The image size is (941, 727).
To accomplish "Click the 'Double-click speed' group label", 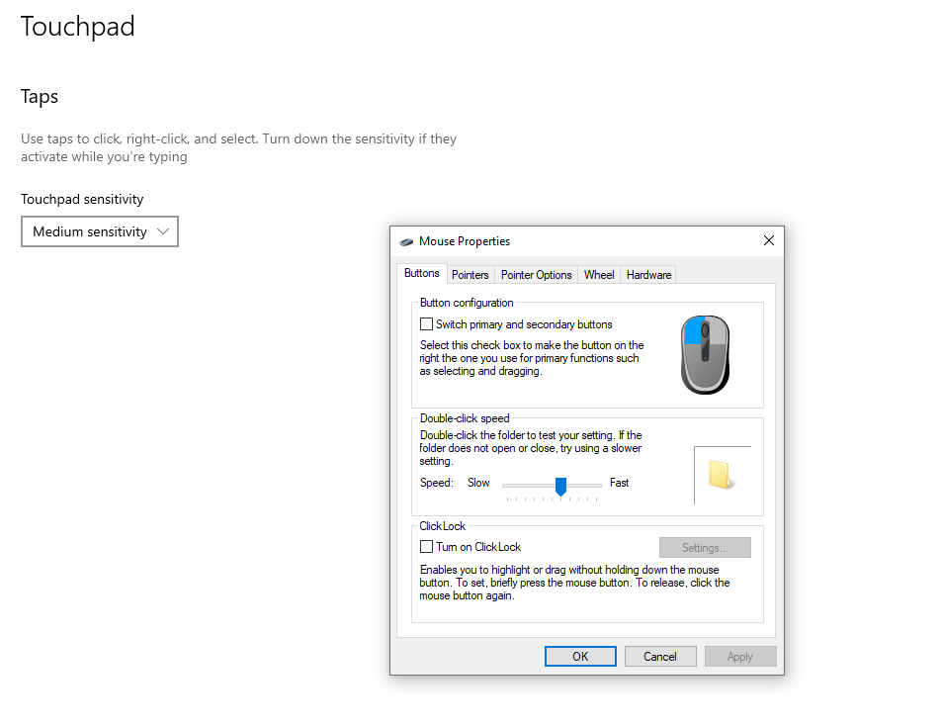I will pos(465,418).
